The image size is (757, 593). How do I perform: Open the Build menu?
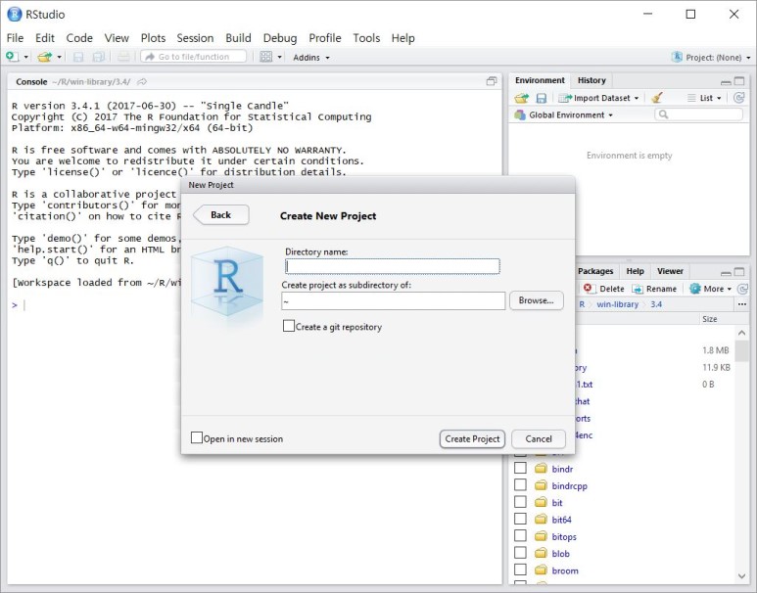[x=239, y=38]
